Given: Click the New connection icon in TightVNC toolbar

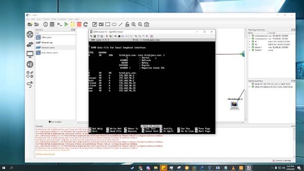Looking at the screenshot, I should point(91,36).
